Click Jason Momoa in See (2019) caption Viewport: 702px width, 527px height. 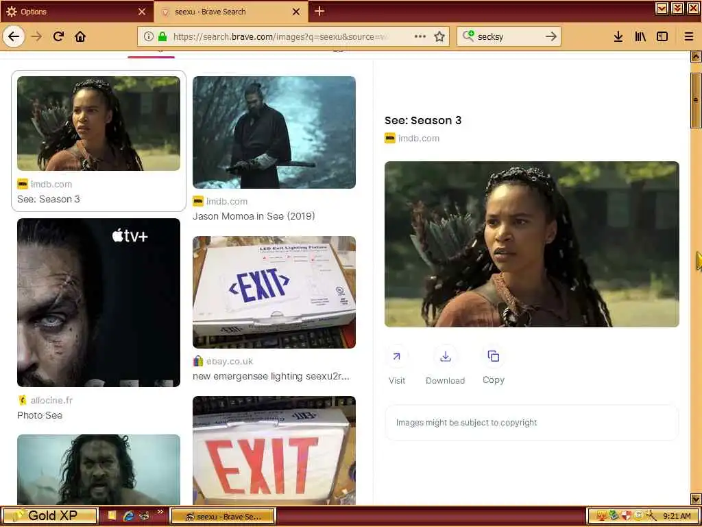[x=254, y=216]
